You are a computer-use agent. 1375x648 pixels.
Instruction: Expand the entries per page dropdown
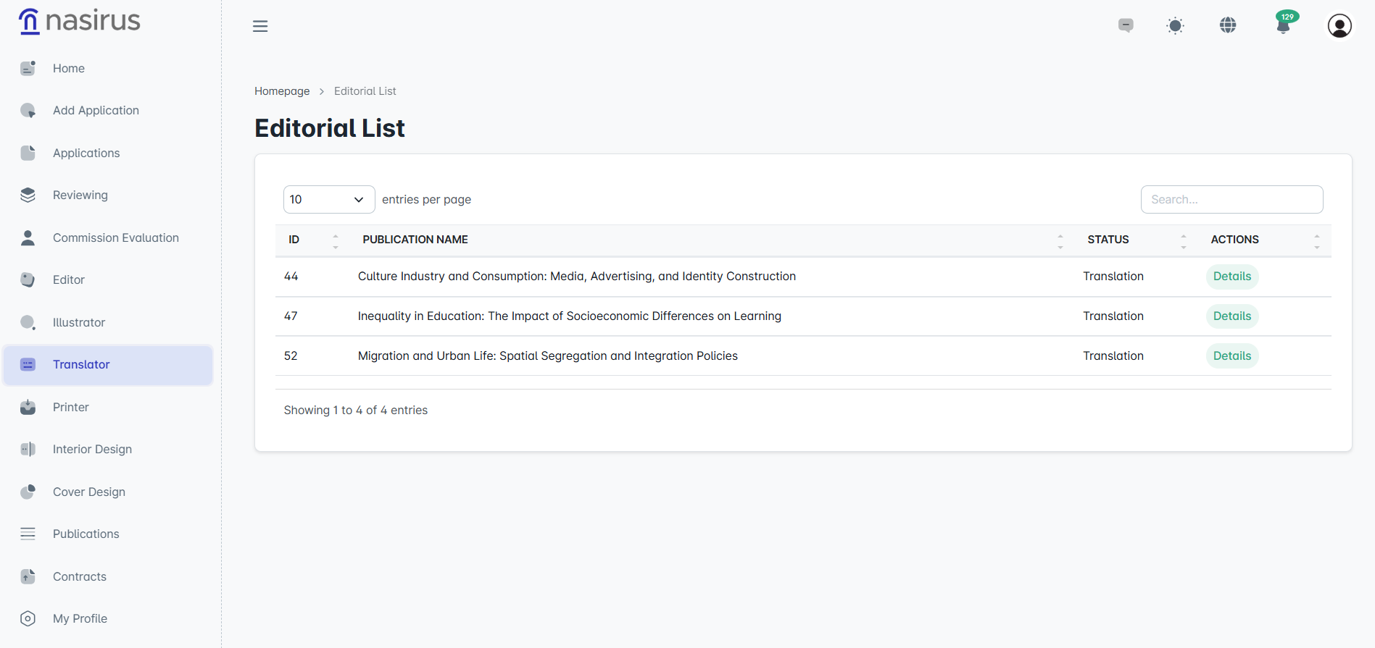pos(328,200)
